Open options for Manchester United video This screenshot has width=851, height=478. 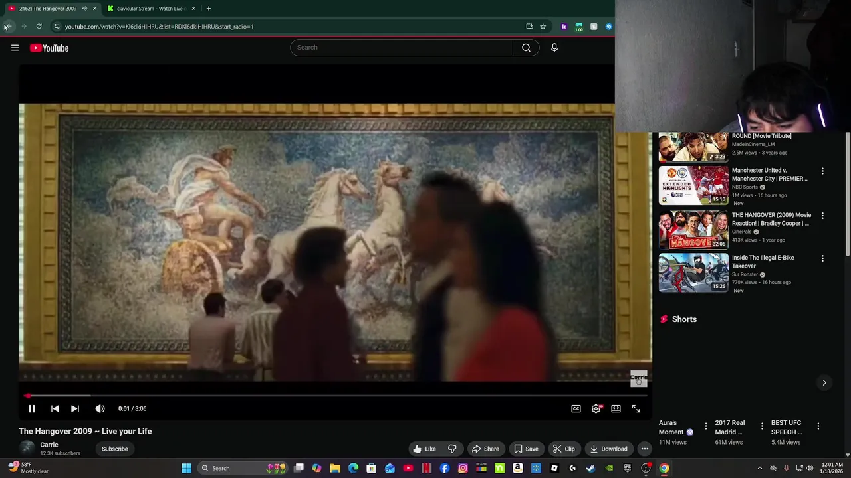[x=822, y=171]
